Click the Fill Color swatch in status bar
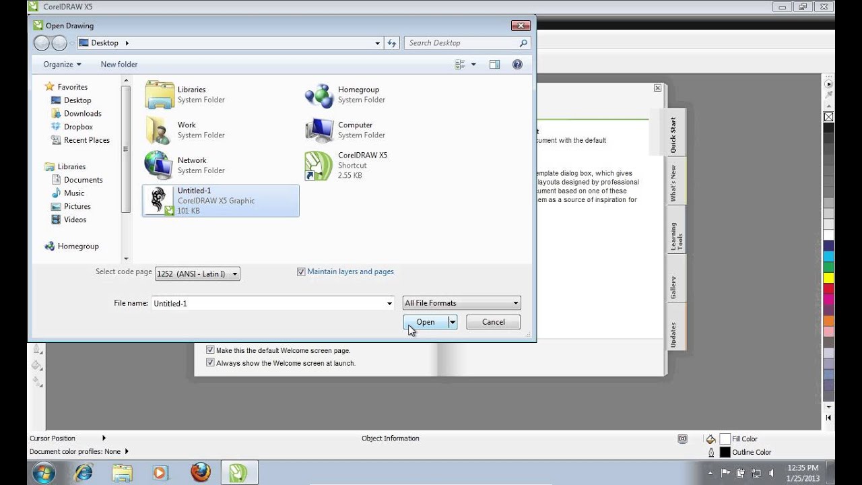862x485 pixels. 725,439
